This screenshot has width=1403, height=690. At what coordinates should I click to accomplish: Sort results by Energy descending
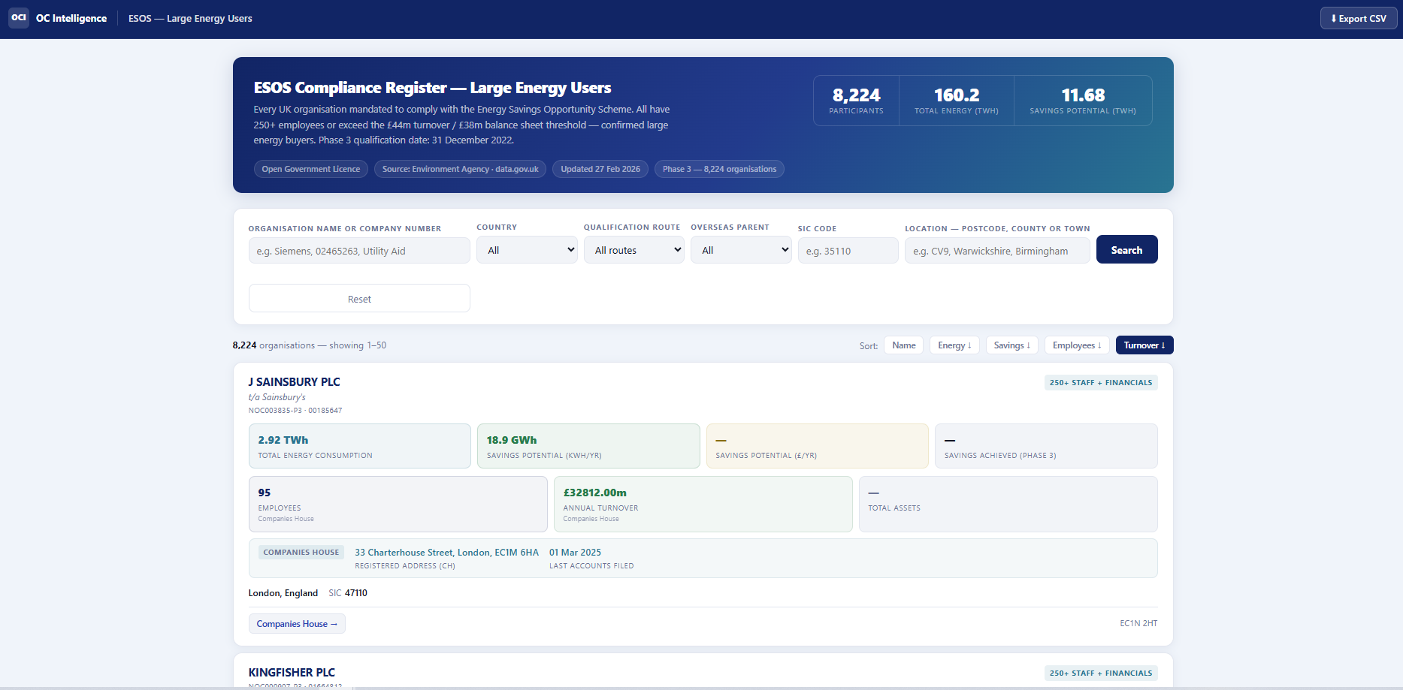(x=954, y=345)
